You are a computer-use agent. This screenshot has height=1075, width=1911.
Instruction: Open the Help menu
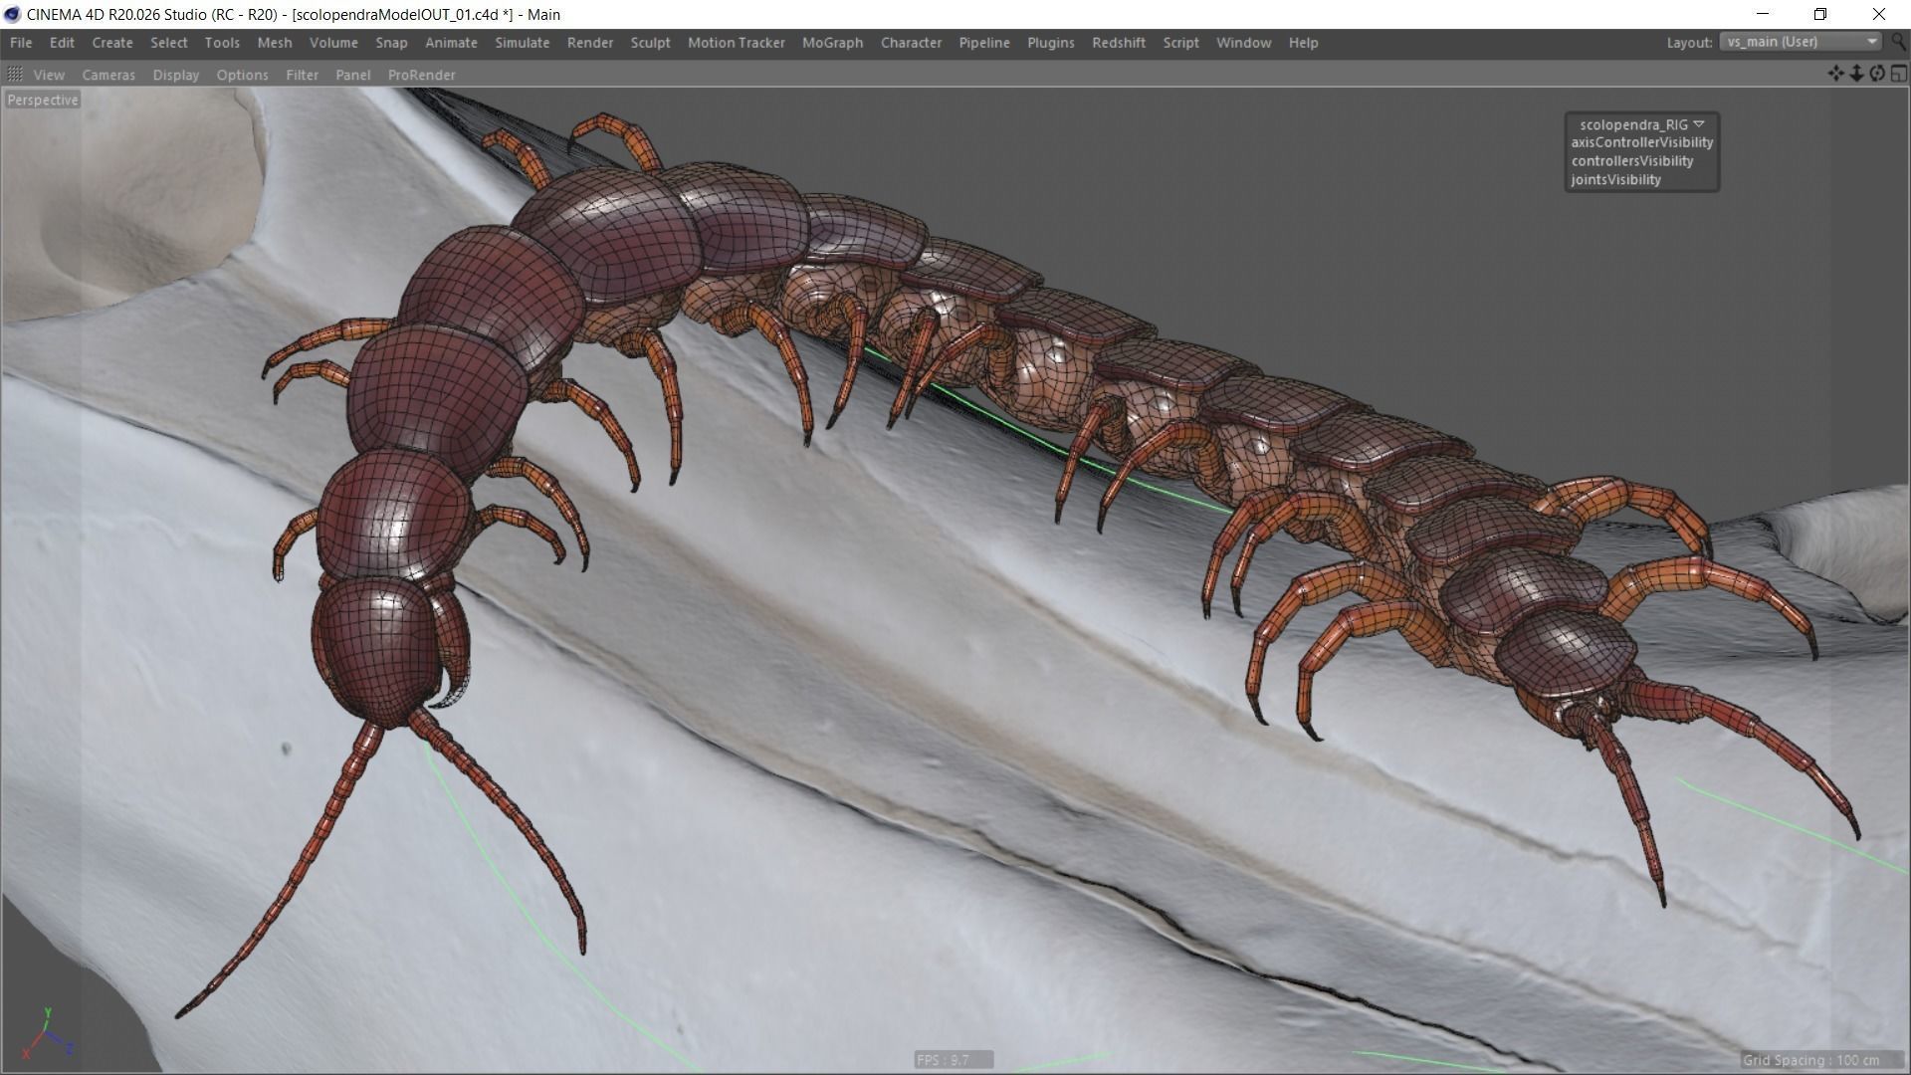click(1303, 43)
